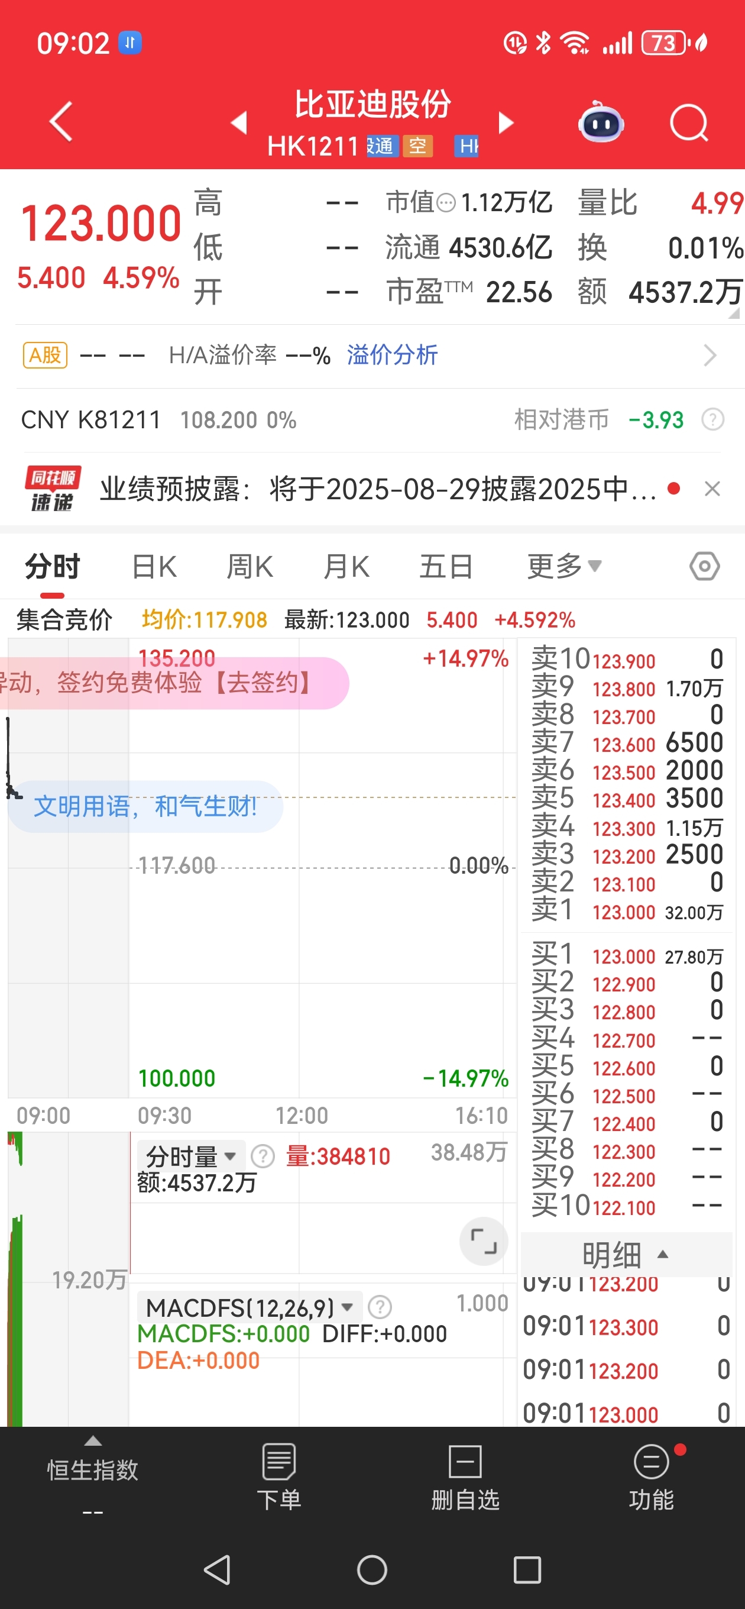Tap the 量:384810 volume readout

(338, 1157)
